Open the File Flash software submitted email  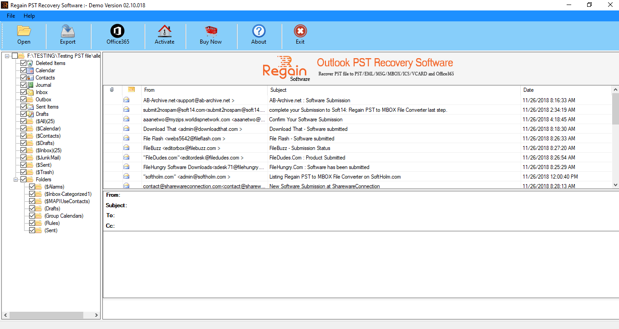click(x=358, y=138)
